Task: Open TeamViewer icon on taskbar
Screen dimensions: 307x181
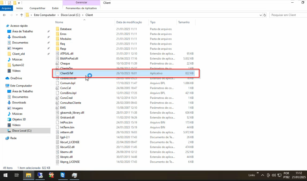Action: coord(63,175)
